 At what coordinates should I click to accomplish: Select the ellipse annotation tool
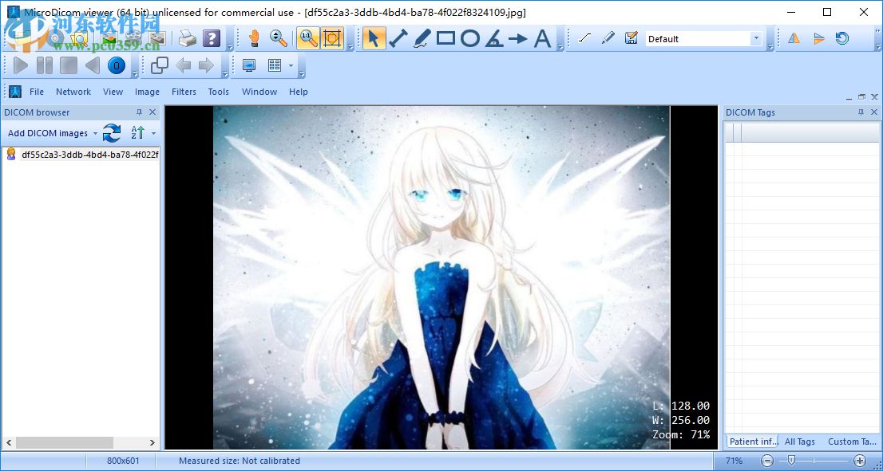click(471, 37)
